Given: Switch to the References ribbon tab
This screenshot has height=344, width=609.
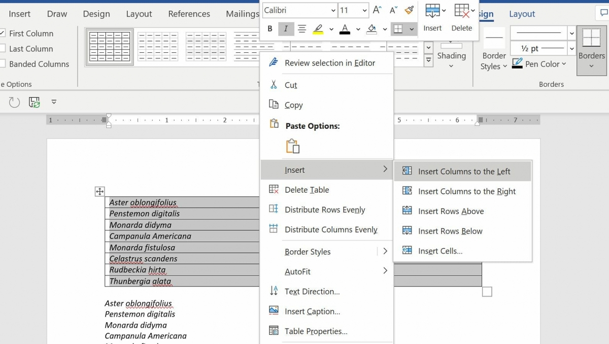Looking at the screenshot, I should pos(189,14).
